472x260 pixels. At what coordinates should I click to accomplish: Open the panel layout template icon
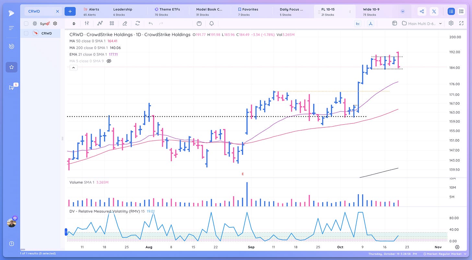pyautogui.click(x=395, y=23)
